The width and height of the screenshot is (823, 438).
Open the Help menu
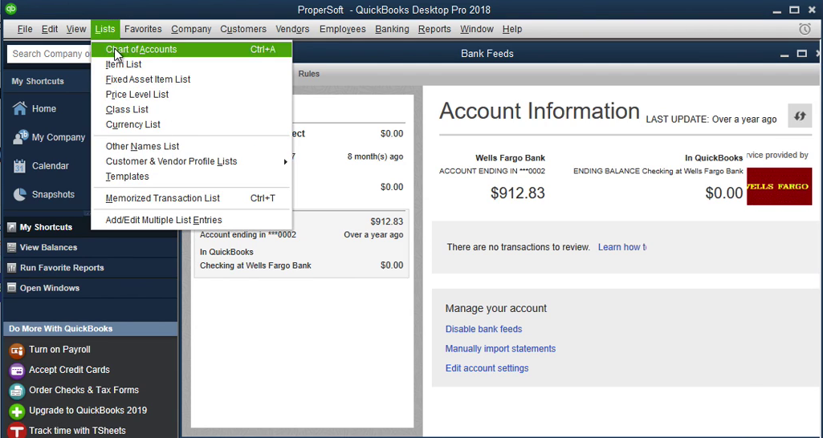tap(511, 30)
